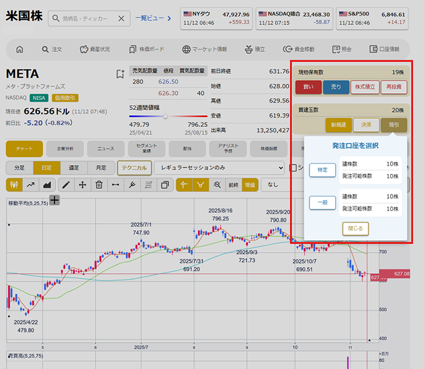
Task: Select the 週足 weekly timeframe tab
Action: click(74, 168)
